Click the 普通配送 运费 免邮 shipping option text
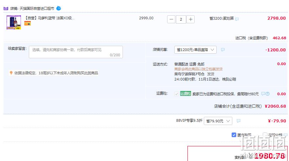The image size is (289, 161). 189,64
